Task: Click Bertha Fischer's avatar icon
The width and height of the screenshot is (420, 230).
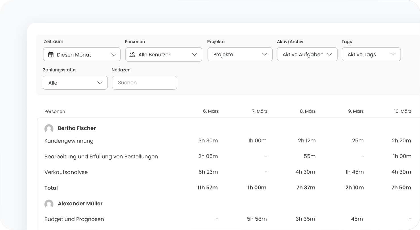Action: click(x=49, y=129)
